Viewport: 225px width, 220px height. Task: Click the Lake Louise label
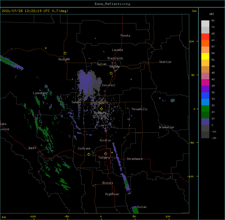(x=5, y=126)
